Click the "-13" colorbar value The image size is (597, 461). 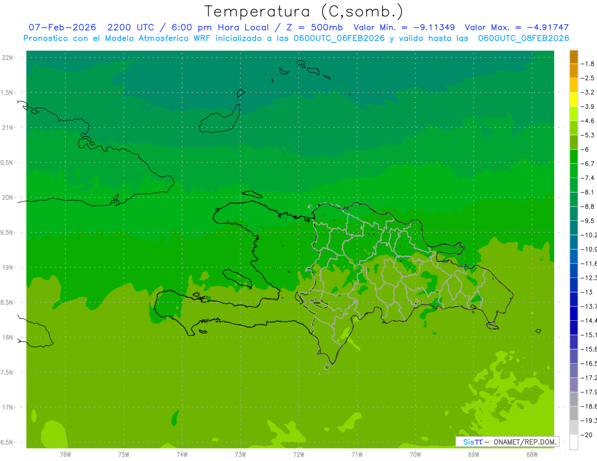tap(588, 292)
